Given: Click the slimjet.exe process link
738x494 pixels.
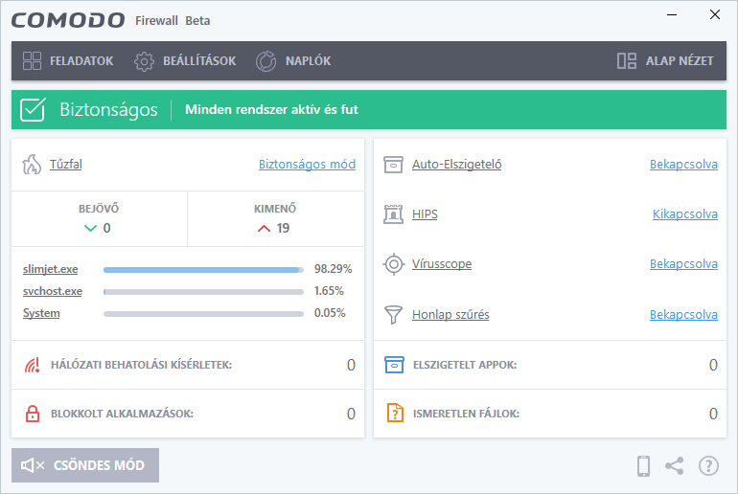Looking at the screenshot, I should 51,269.
